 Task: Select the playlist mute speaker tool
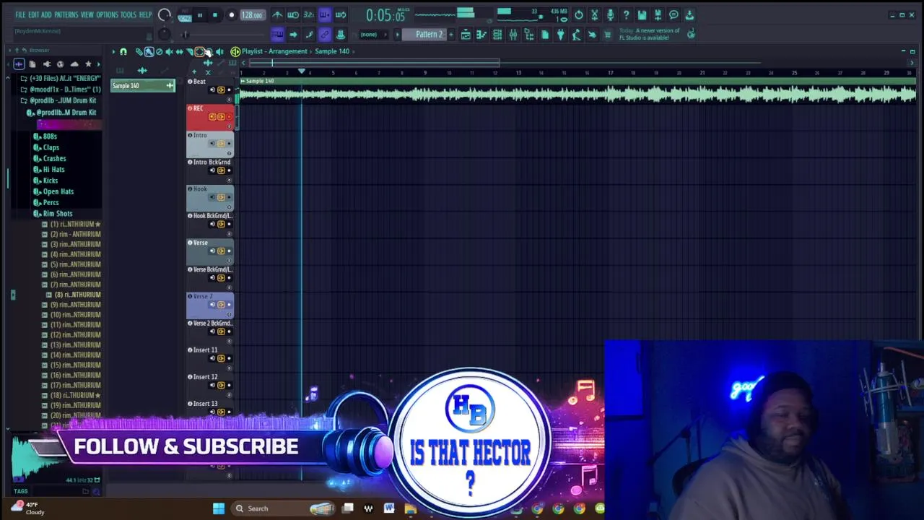tap(169, 51)
